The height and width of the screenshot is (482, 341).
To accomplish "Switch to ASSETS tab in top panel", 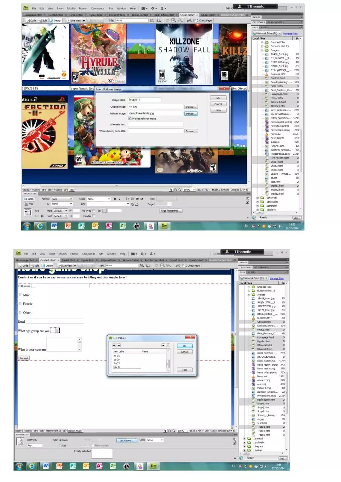I will point(265,27).
